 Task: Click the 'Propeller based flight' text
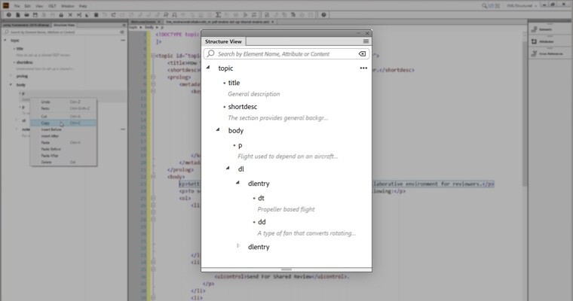(x=286, y=209)
